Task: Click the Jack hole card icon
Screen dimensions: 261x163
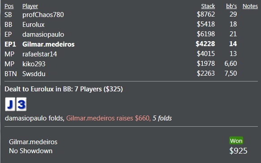Action: coord(10,104)
